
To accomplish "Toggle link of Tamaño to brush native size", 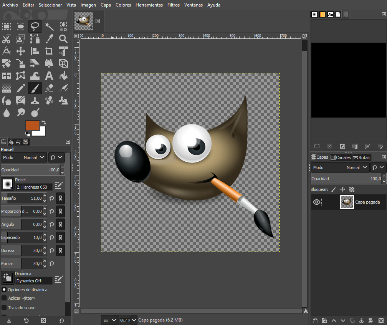I will (61, 198).
